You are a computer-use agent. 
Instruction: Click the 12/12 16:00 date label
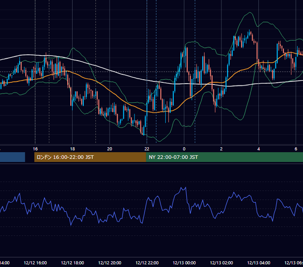pyautogui.click(x=35, y=263)
